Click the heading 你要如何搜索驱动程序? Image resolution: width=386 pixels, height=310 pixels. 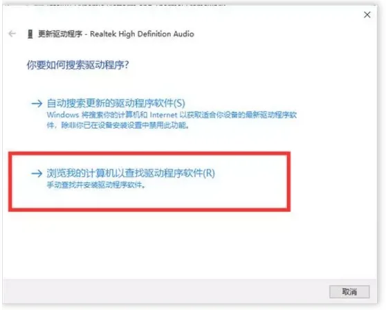pyautogui.click(x=77, y=65)
